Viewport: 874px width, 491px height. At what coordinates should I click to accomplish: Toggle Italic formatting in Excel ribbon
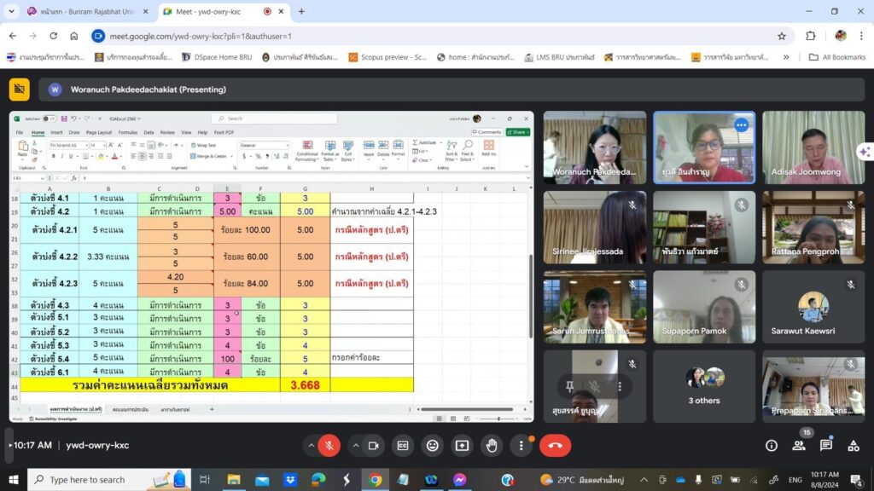[x=61, y=157]
